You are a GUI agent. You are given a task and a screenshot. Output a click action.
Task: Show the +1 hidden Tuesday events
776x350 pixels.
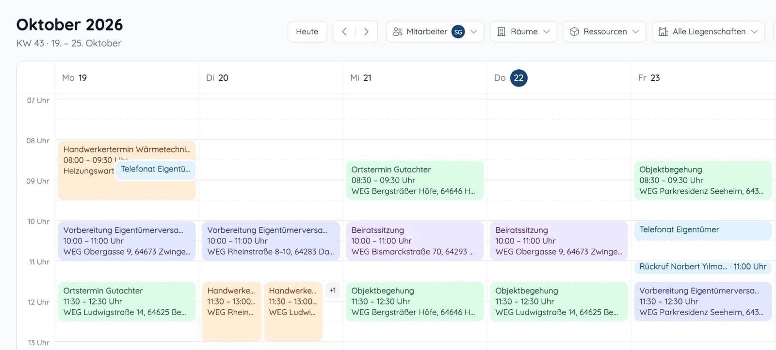(332, 290)
